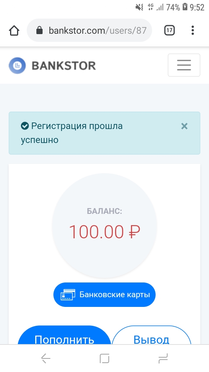
Task: Tap the Android back navigation arrow
Action: click(46, 358)
